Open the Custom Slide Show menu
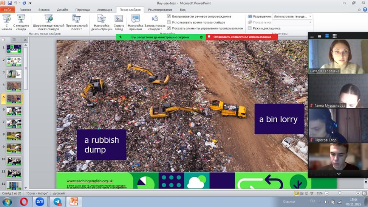 77,23
